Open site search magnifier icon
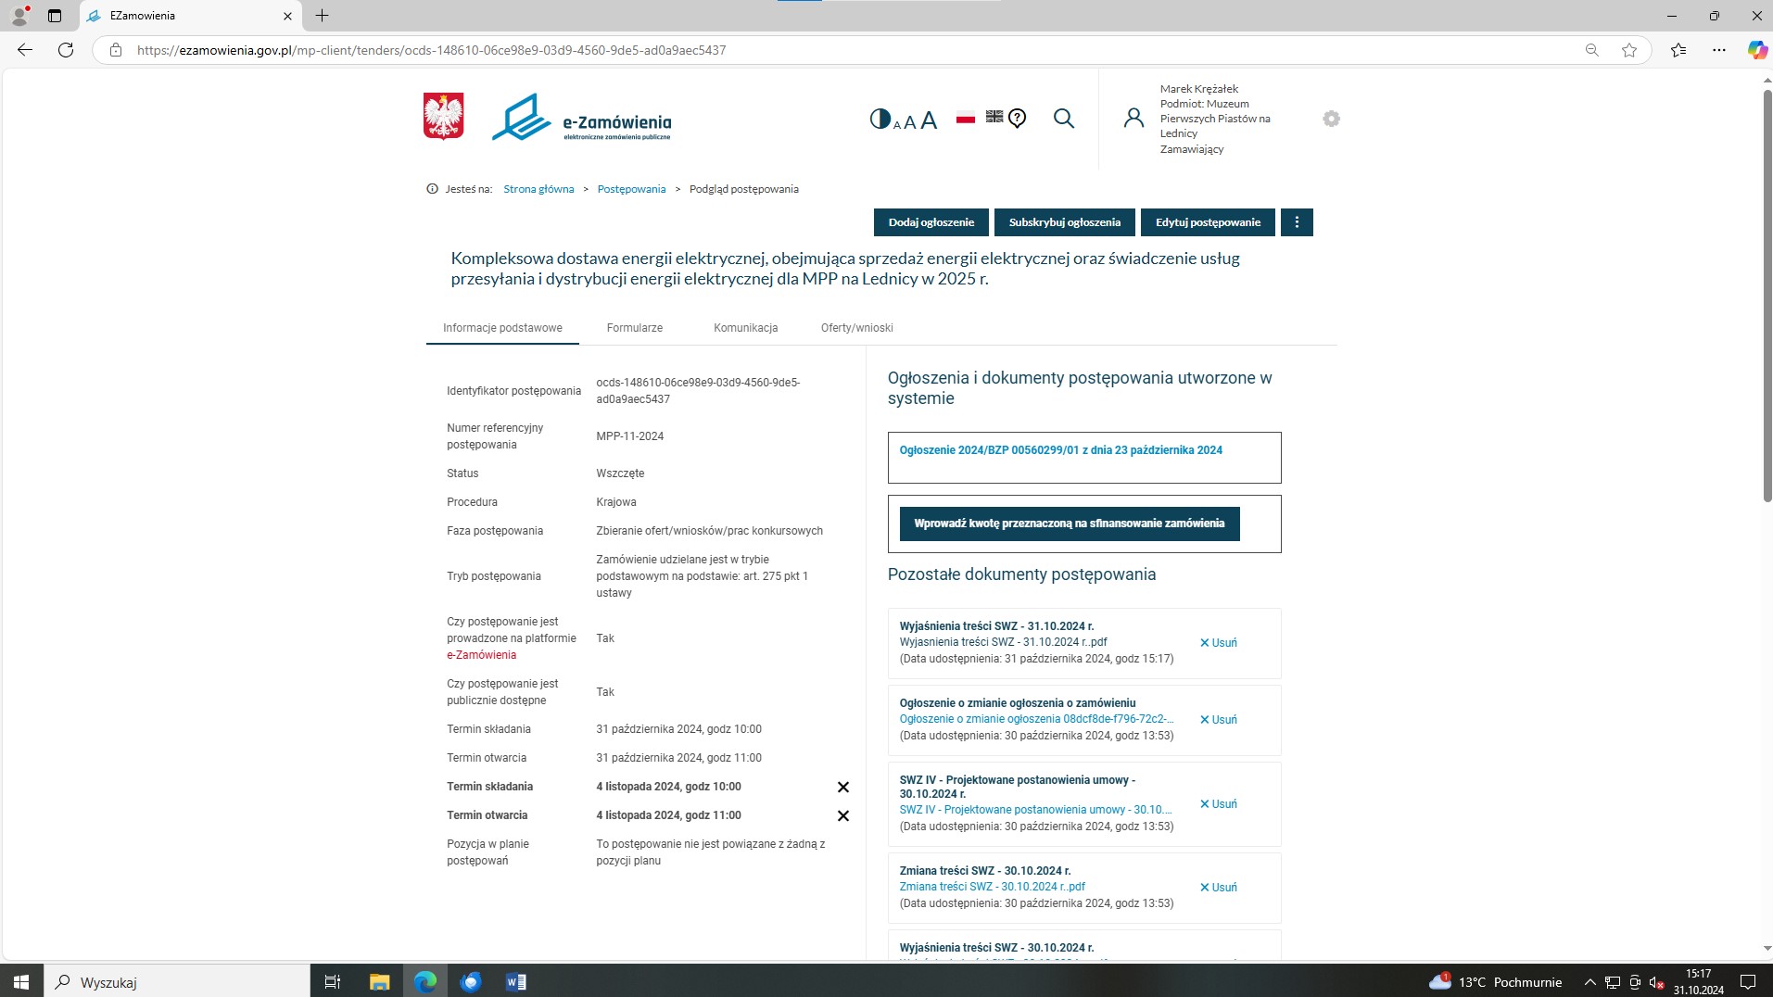Image resolution: width=1773 pixels, height=997 pixels. [1064, 119]
